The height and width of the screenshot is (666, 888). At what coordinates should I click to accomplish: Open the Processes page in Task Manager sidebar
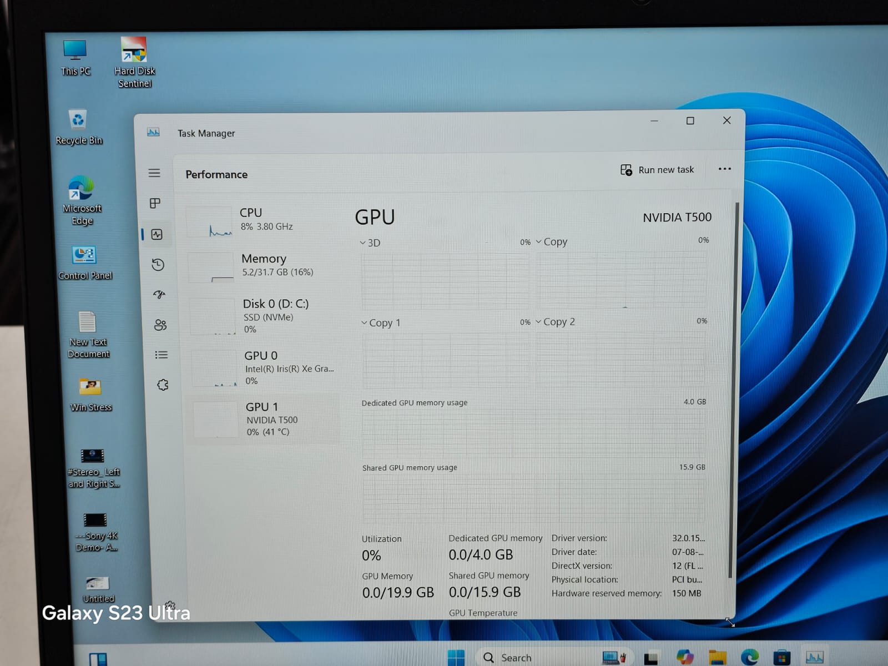pos(155,203)
